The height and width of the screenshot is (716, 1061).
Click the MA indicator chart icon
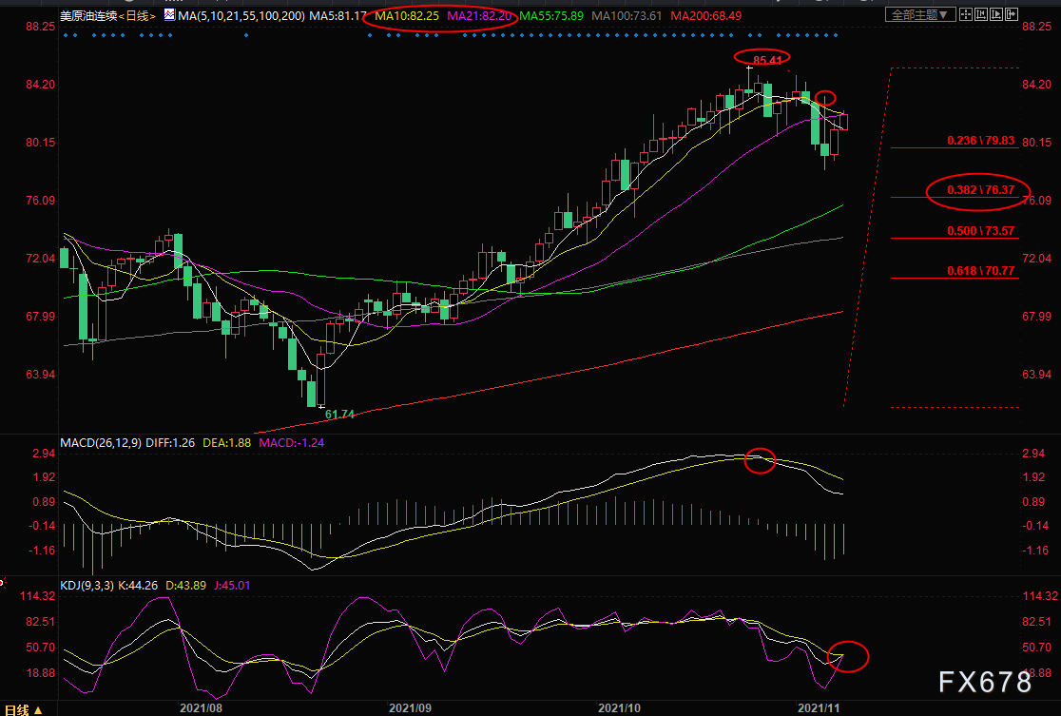point(169,14)
